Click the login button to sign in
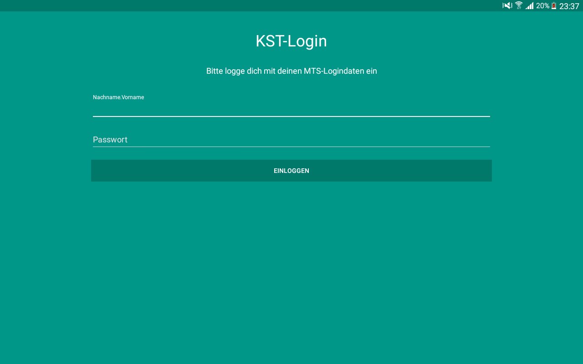The width and height of the screenshot is (583, 364). [x=291, y=171]
